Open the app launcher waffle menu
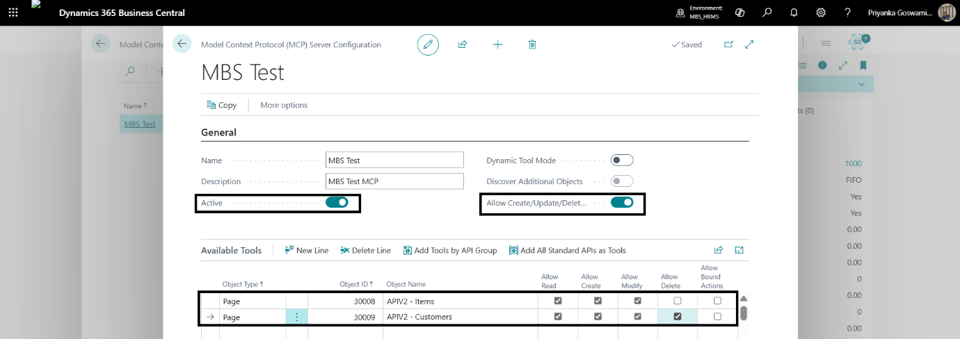 pos(13,13)
